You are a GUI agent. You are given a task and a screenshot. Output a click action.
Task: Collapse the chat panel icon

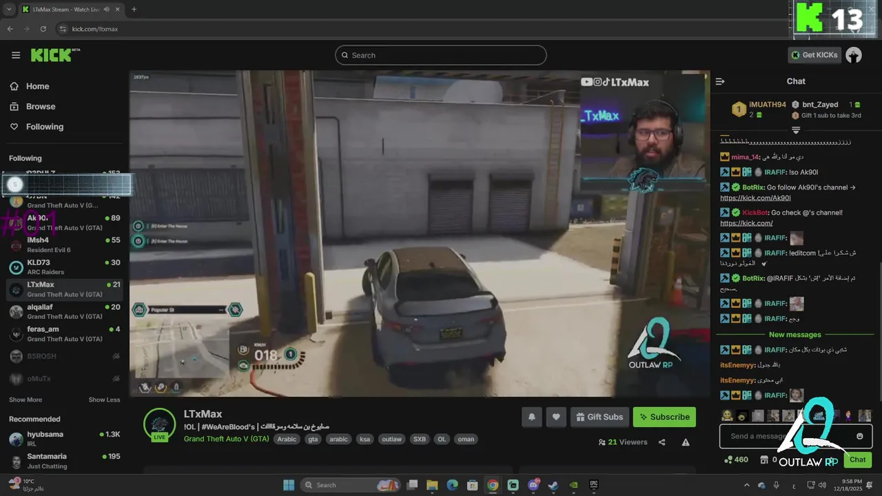click(720, 81)
